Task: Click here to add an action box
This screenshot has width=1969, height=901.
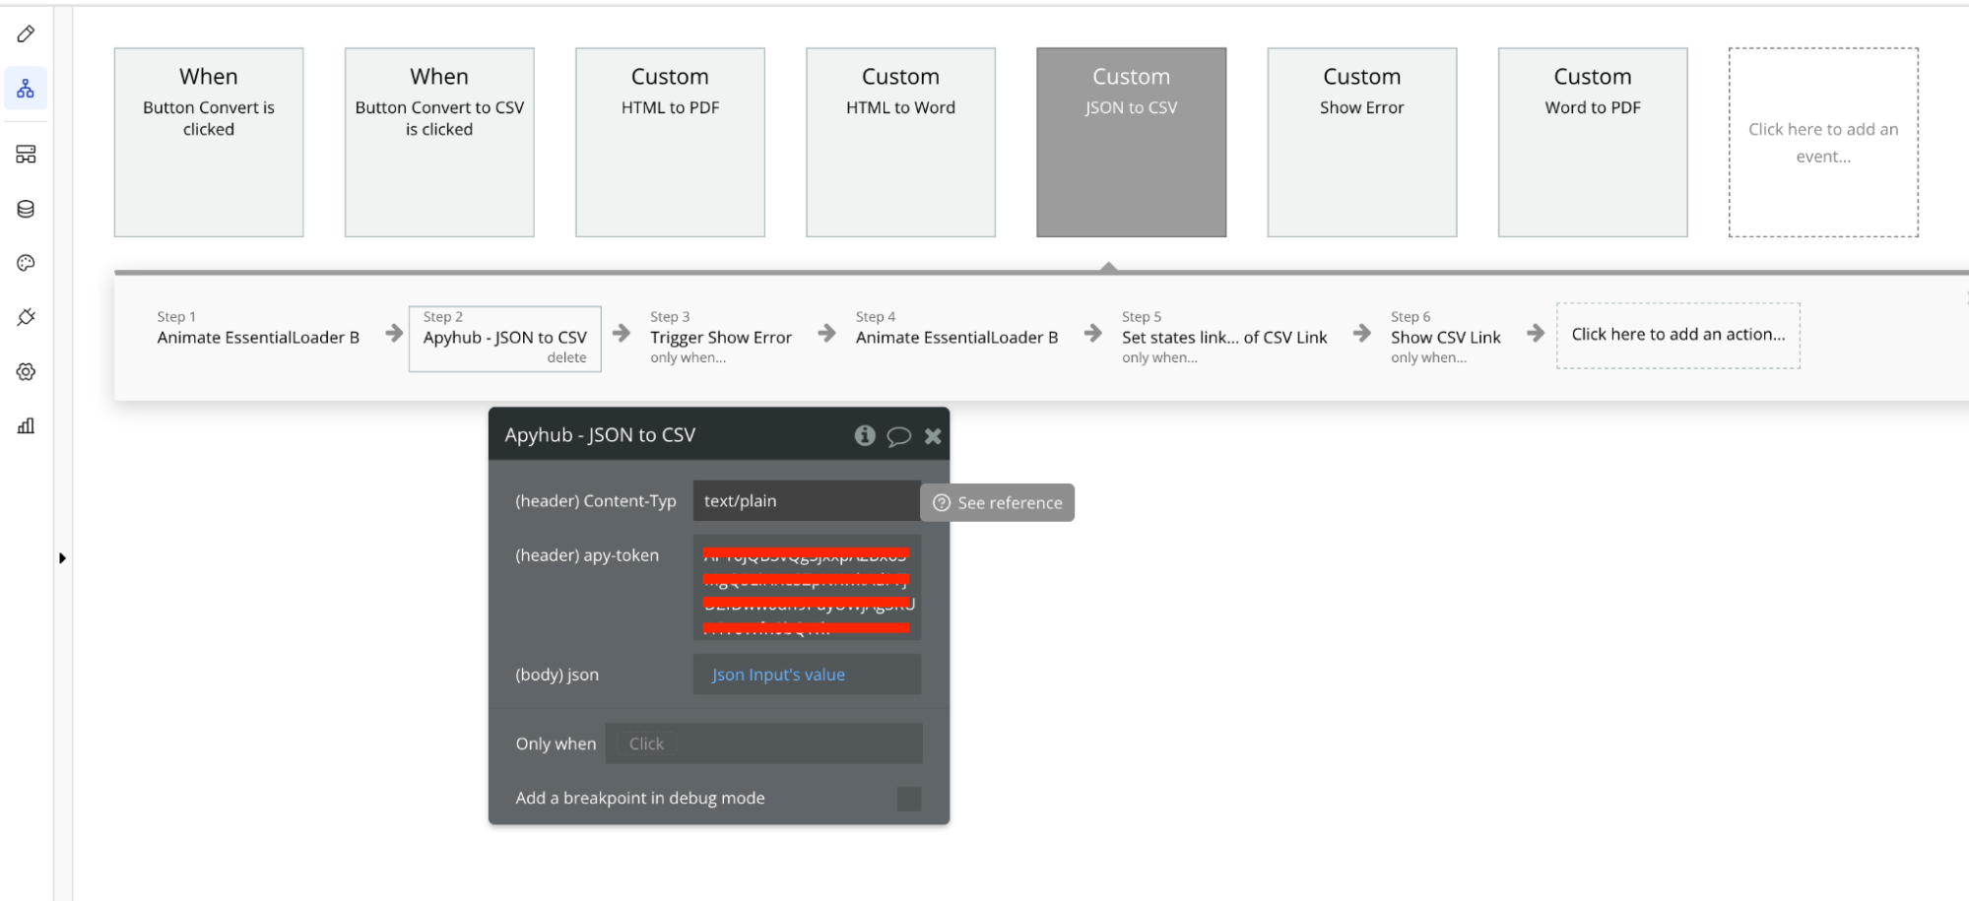Action: (x=1677, y=335)
